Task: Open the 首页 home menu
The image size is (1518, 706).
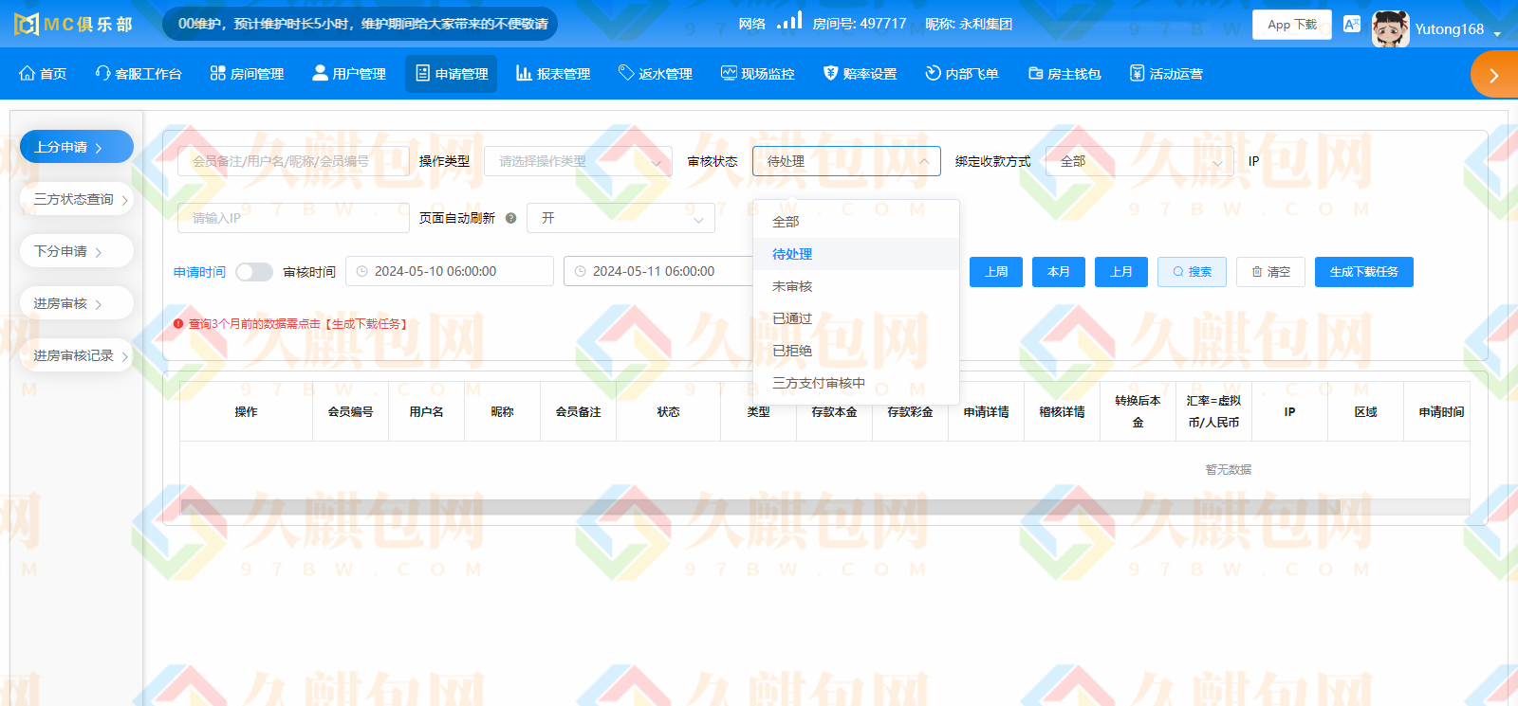Action: [43, 74]
